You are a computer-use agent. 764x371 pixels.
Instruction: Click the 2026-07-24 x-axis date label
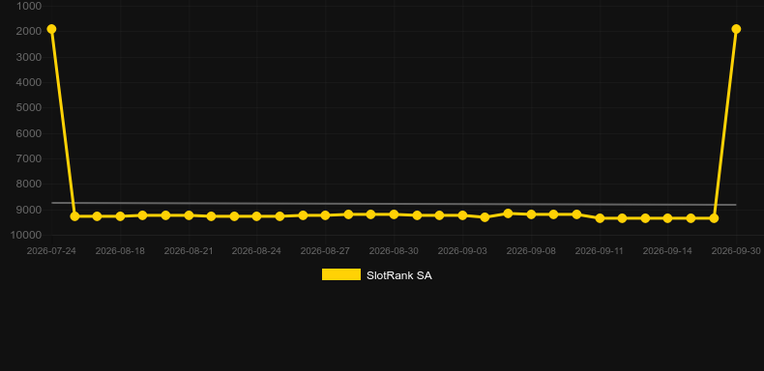(51, 251)
